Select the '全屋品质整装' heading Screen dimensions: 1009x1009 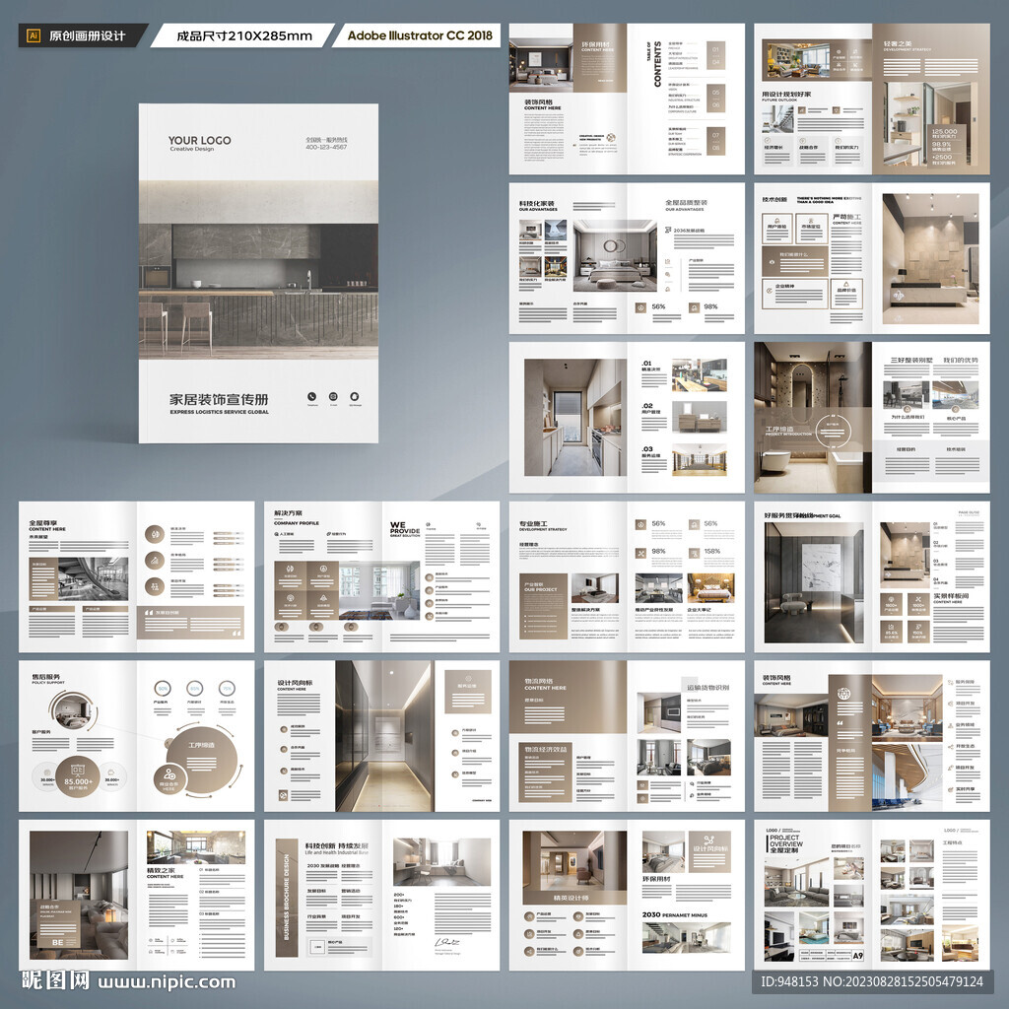pos(686,203)
